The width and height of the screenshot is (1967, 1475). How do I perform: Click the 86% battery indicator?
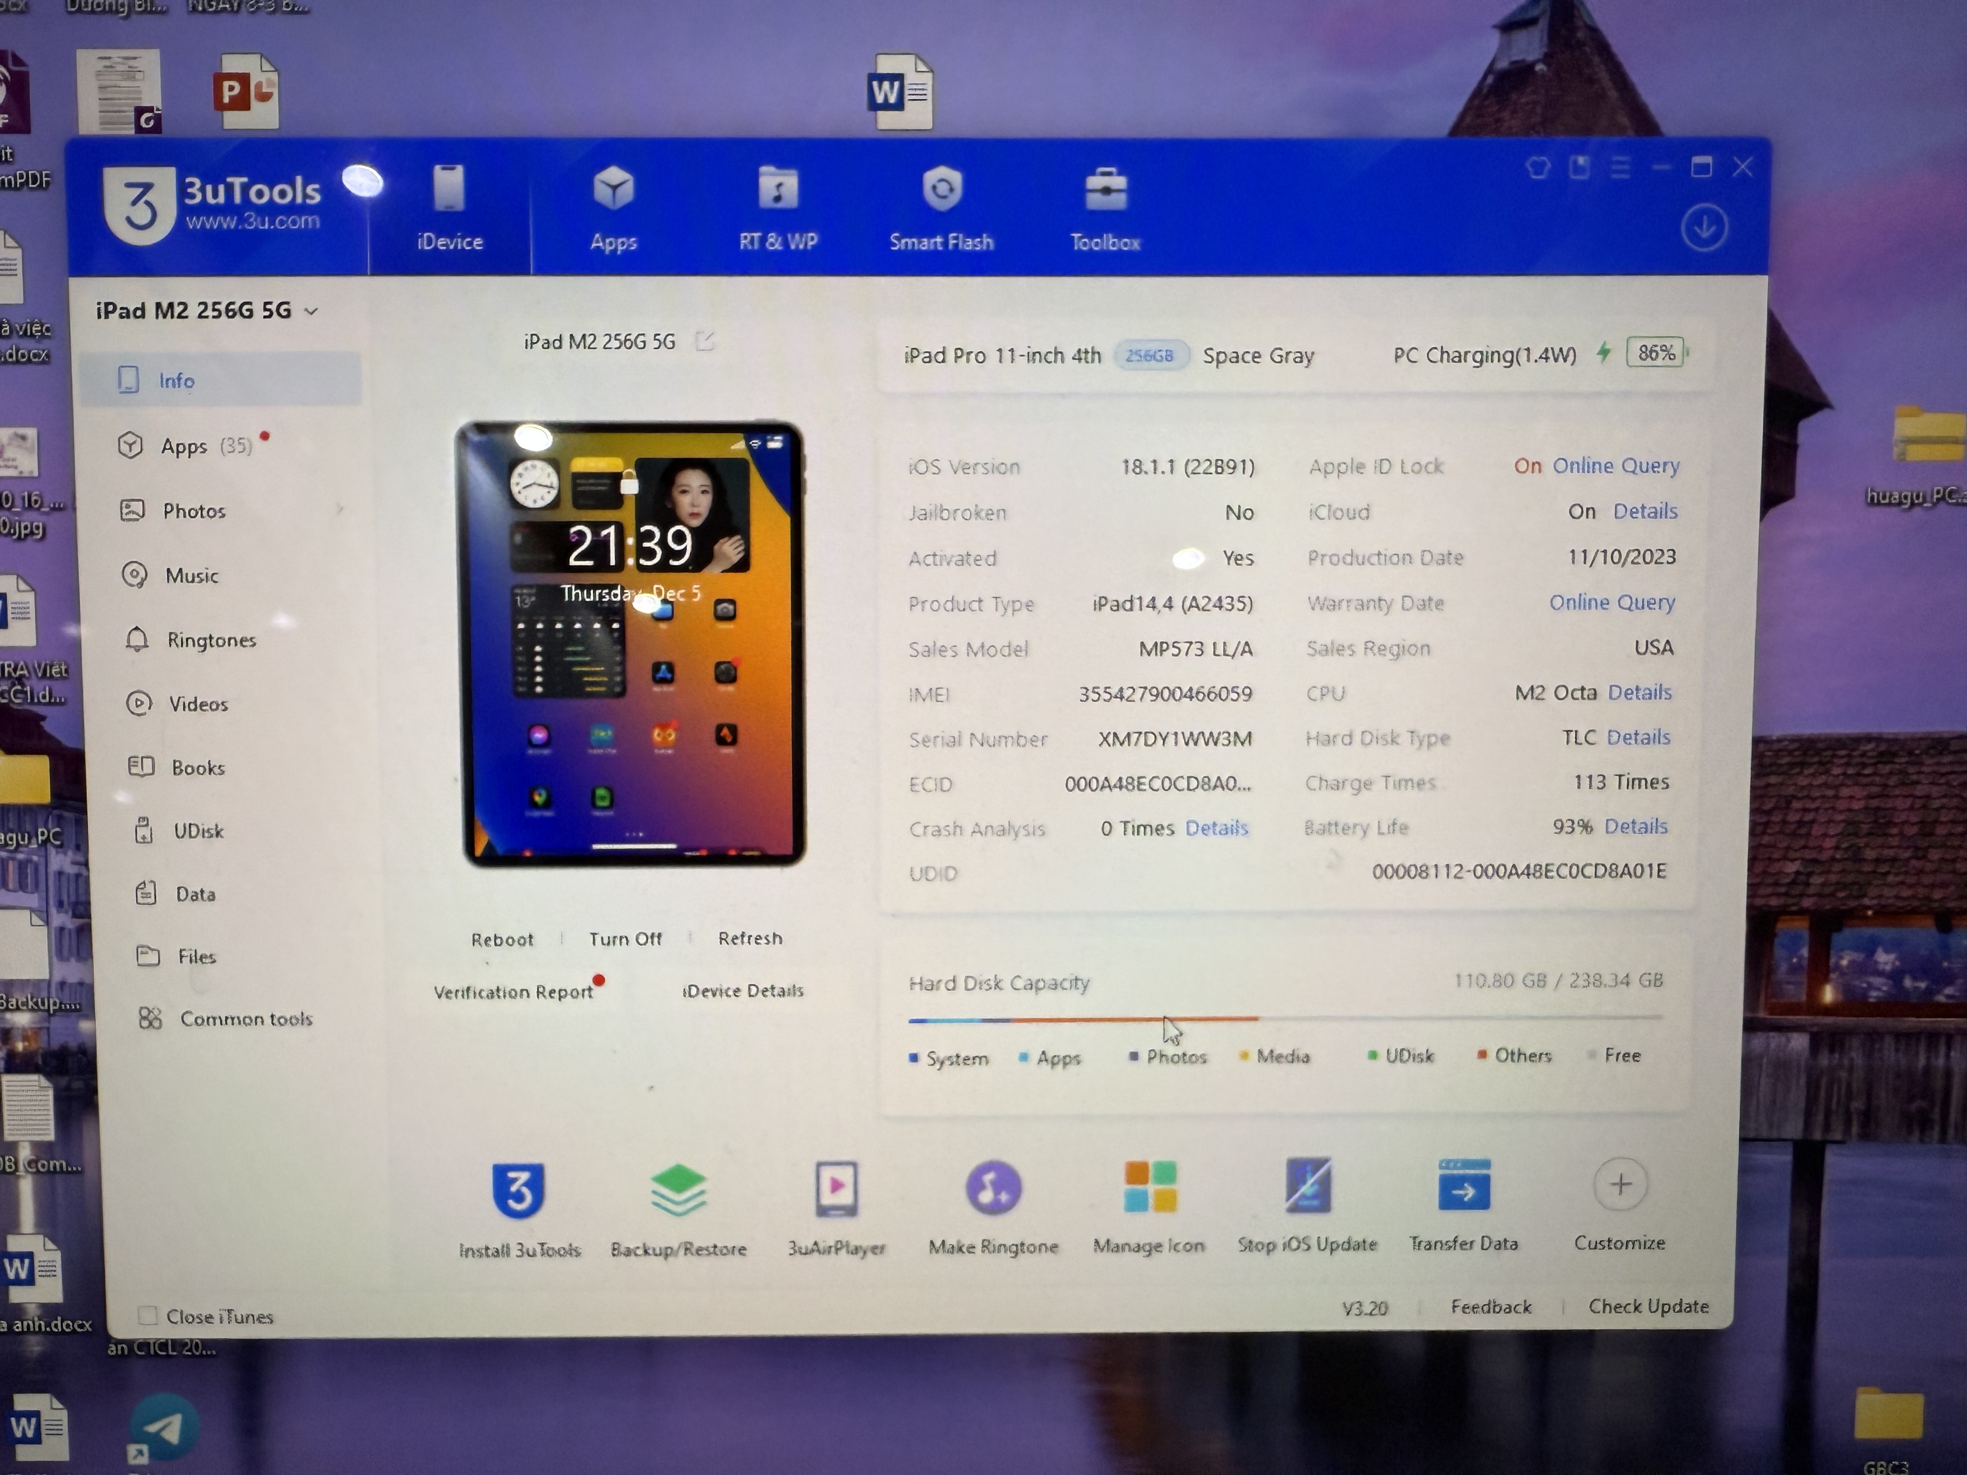1656,353
